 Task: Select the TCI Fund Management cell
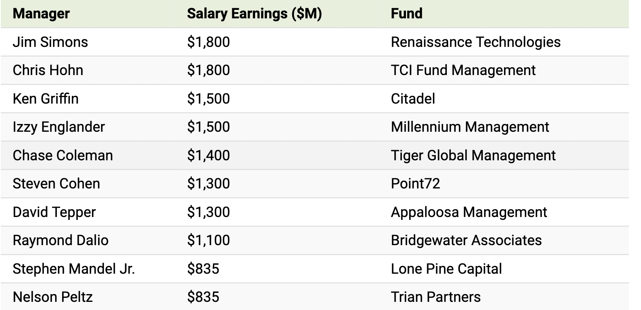(463, 70)
